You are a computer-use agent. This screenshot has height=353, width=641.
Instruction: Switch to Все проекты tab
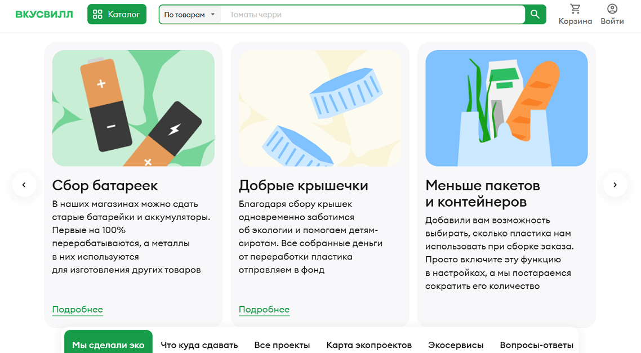(x=282, y=345)
